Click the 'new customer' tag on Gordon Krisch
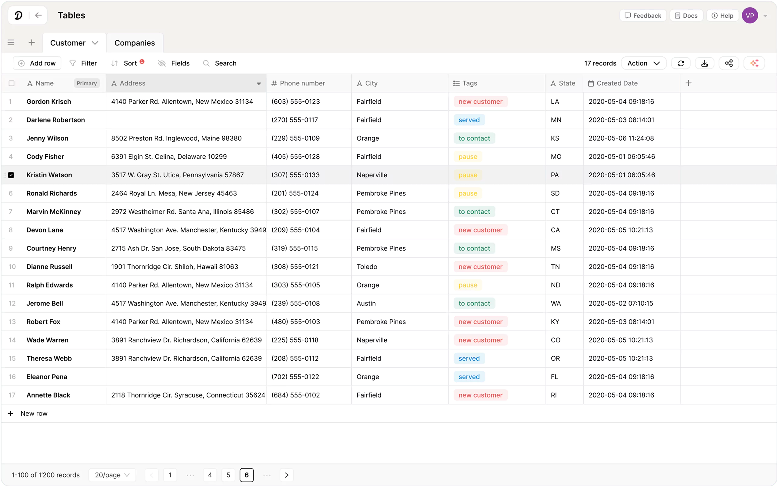 (x=480, y=102)
